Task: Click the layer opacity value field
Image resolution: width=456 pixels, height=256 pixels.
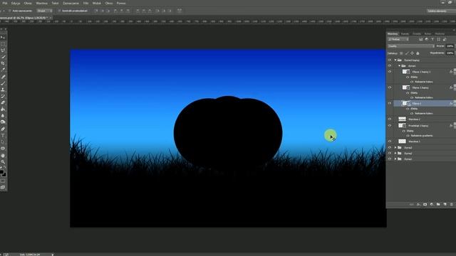Action: (x=450, y=46)
